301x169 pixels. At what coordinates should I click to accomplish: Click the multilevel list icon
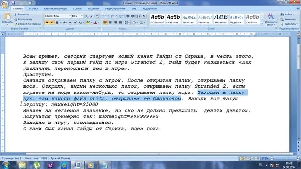point(120,16)
